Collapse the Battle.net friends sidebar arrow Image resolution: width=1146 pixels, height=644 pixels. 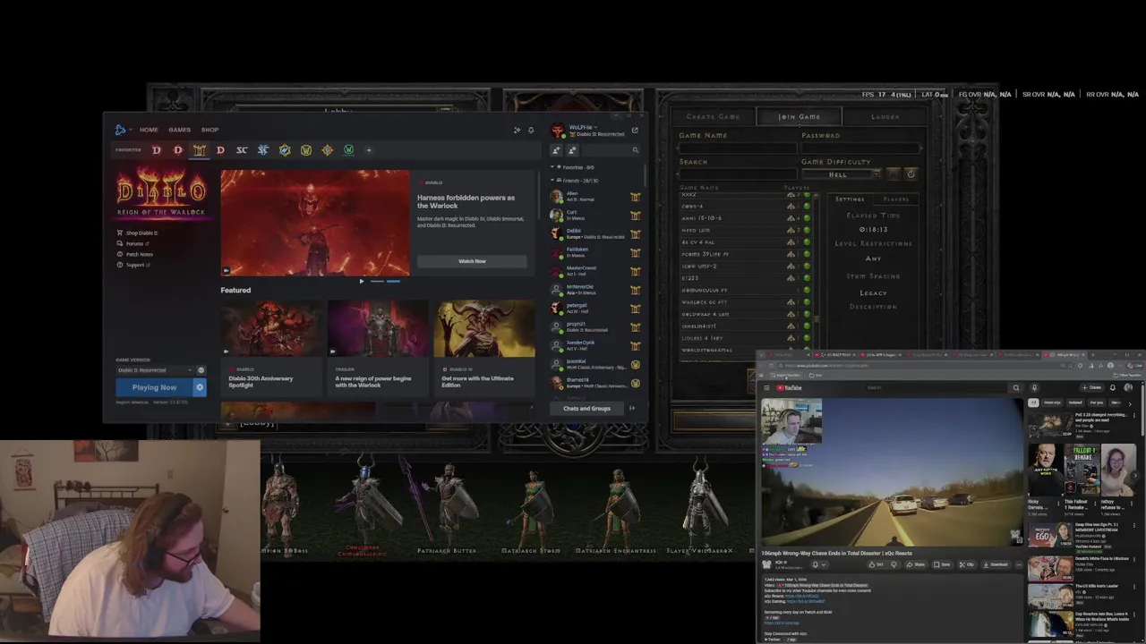click(632, 408)
